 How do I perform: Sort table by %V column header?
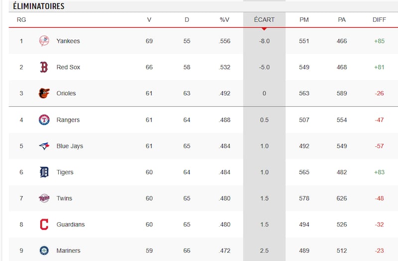coord(224,20)
